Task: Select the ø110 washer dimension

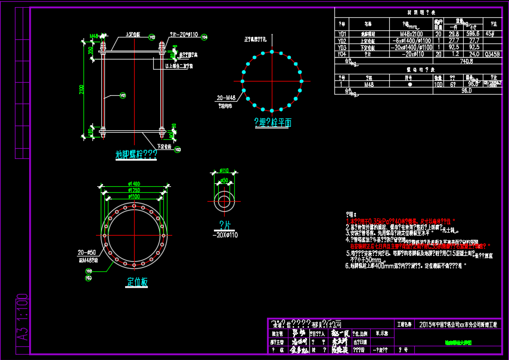Action: point(225,171)
